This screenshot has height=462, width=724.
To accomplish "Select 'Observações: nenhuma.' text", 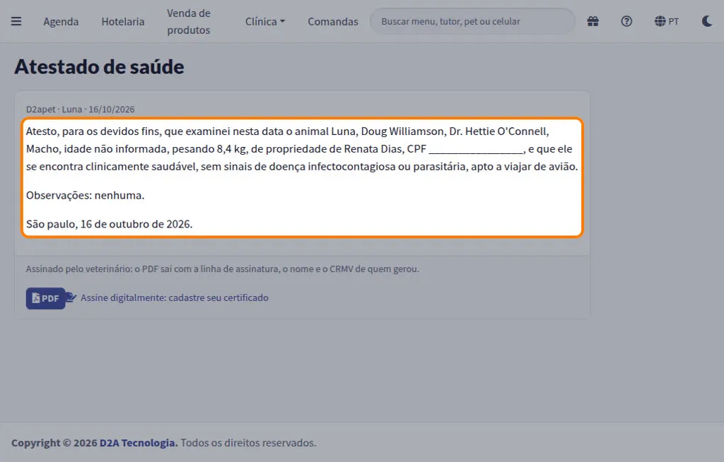I will (x=86, y=195).
